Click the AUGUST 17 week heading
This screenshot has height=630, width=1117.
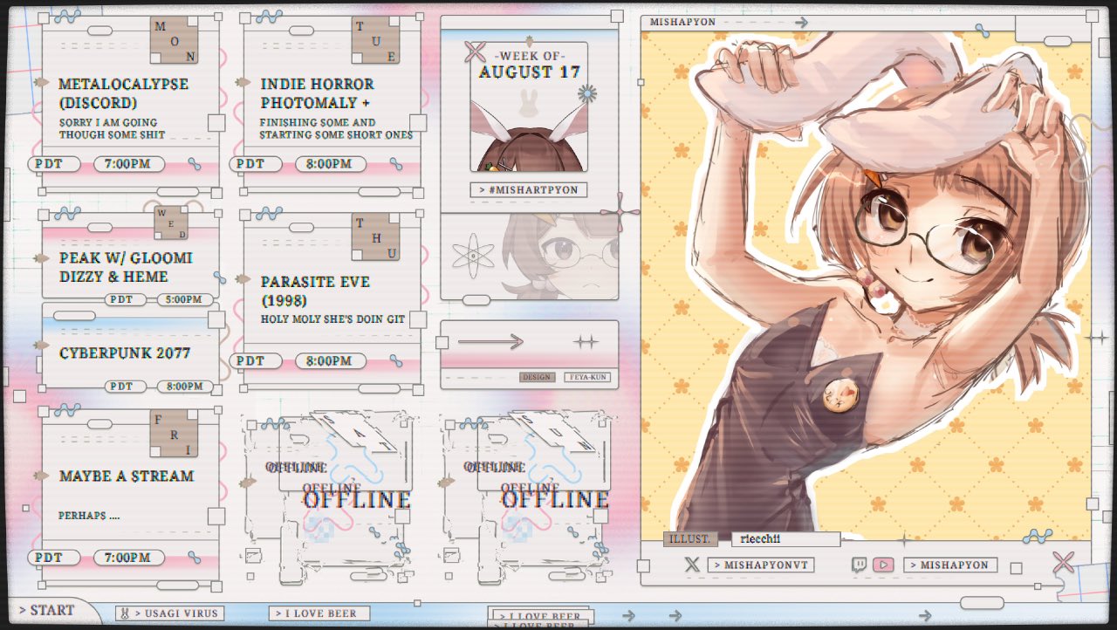coord(529,72)
